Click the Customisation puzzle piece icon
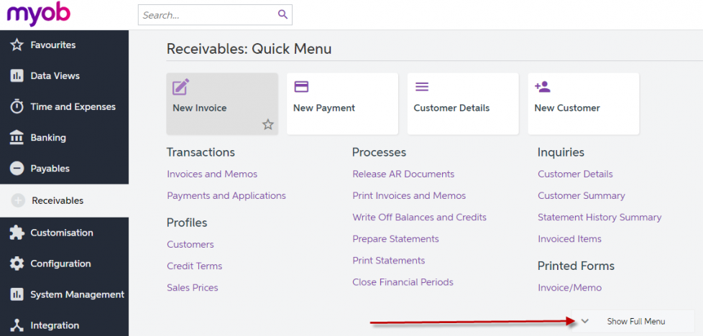The width and height of the screenshot is (703, 336). pos(17,233)
